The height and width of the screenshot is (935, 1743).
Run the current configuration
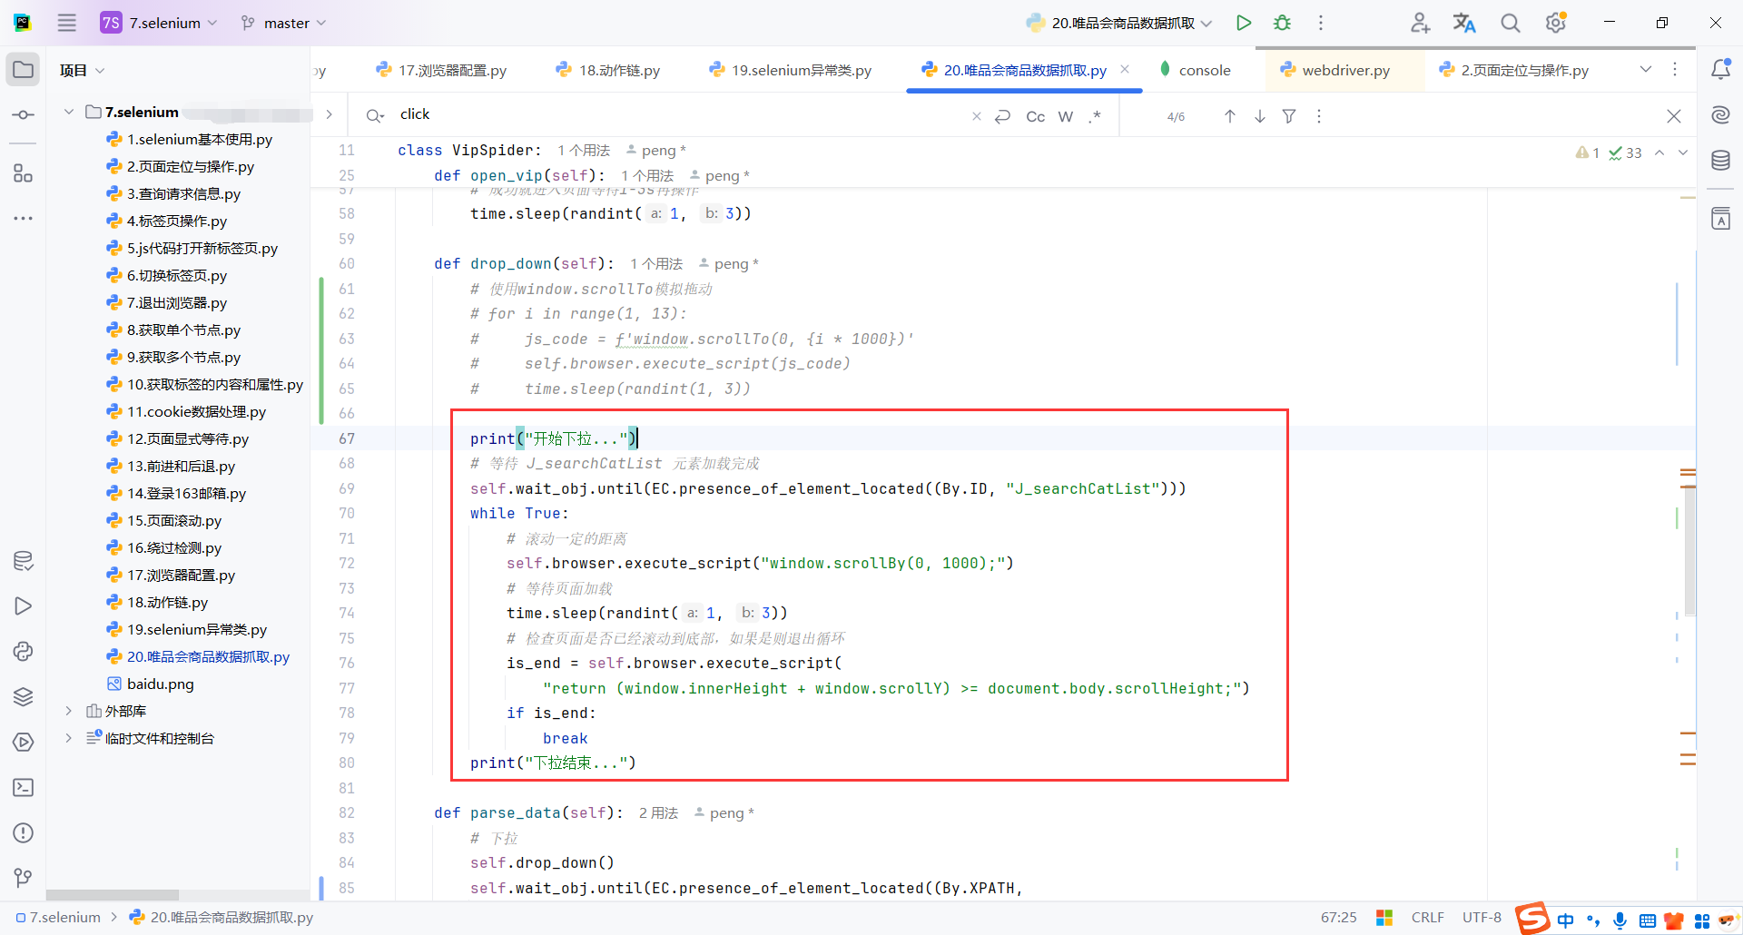click(1244, 23)
